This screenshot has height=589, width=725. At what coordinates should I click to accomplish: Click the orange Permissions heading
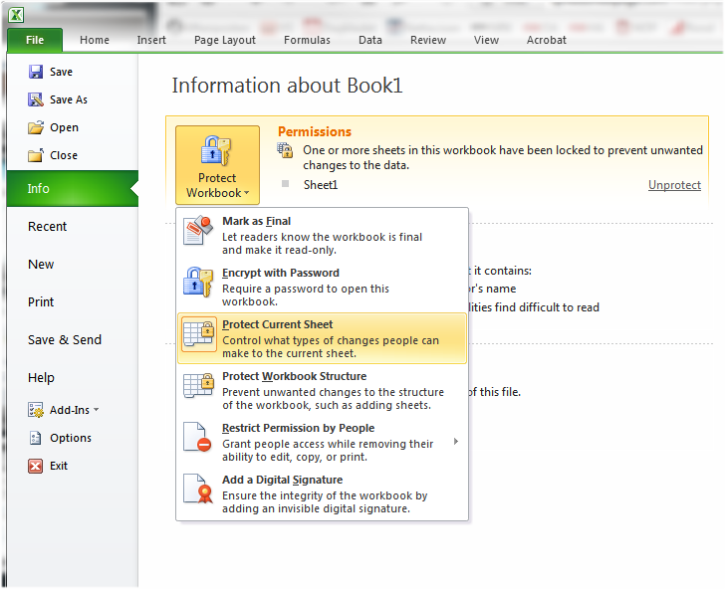(x=315, y=131)
